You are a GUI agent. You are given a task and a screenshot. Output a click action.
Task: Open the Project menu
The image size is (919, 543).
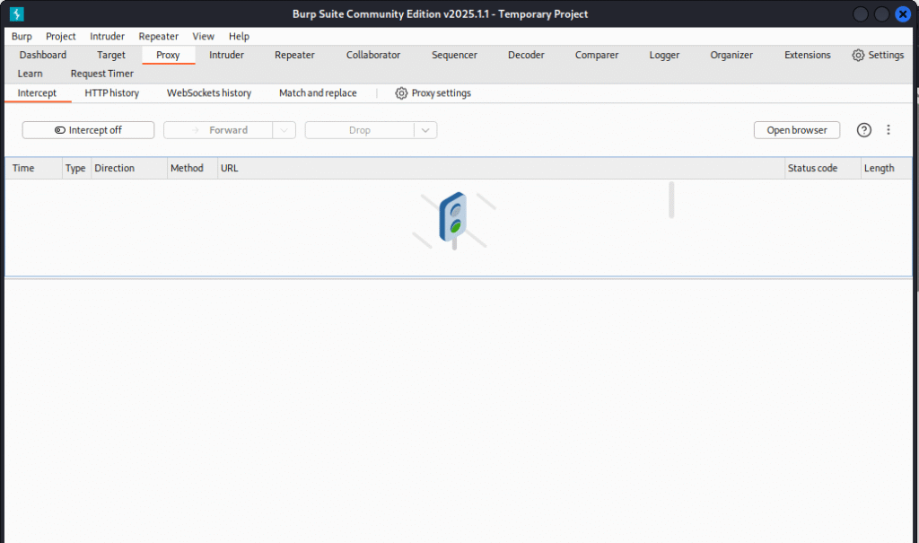click(61, 37)
